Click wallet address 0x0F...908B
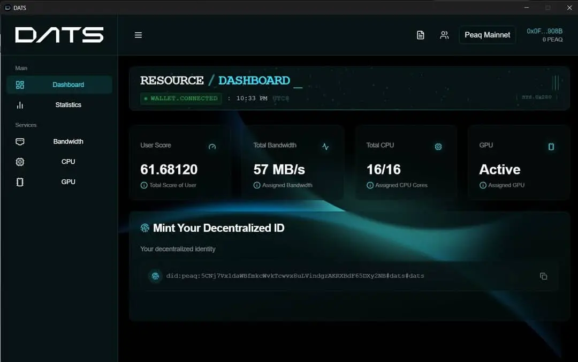 click(544, 31)
